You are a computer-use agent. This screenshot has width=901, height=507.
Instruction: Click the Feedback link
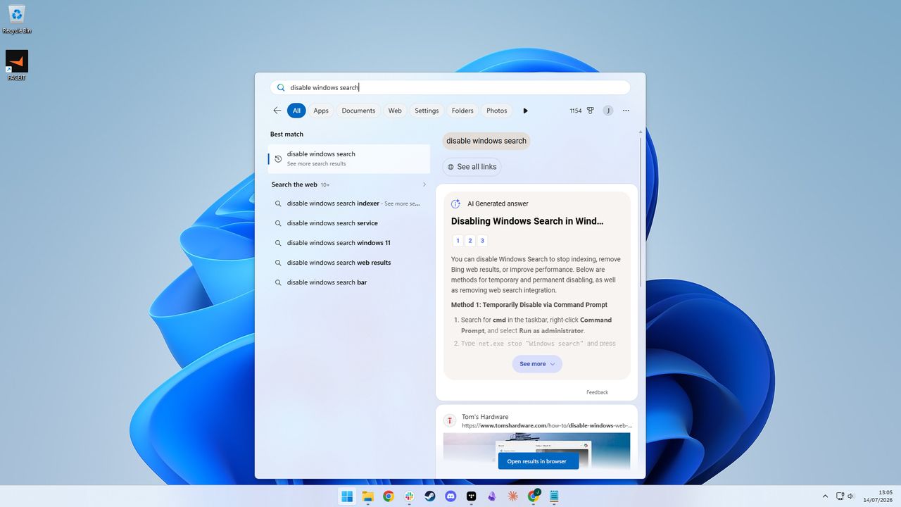[x=597, y=392]
